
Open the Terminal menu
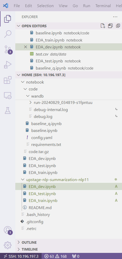pyautogui.click(x=103, y=6)
